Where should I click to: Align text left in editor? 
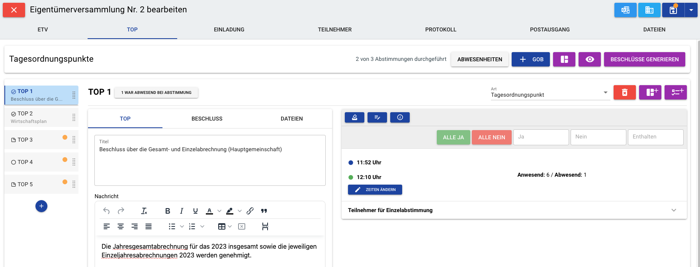107,226
